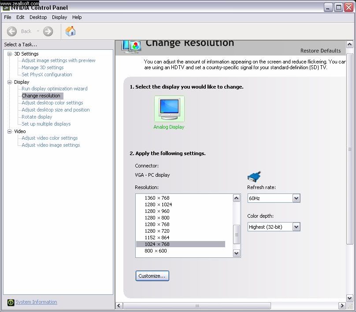The image size is (356, 312).
Task: Click the Video tree label
Action: point(20,131)
